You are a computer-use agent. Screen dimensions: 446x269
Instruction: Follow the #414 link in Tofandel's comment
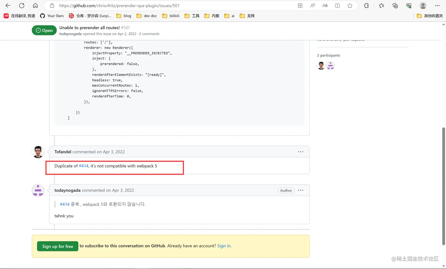pyautogui.click(x=83, y=166)
